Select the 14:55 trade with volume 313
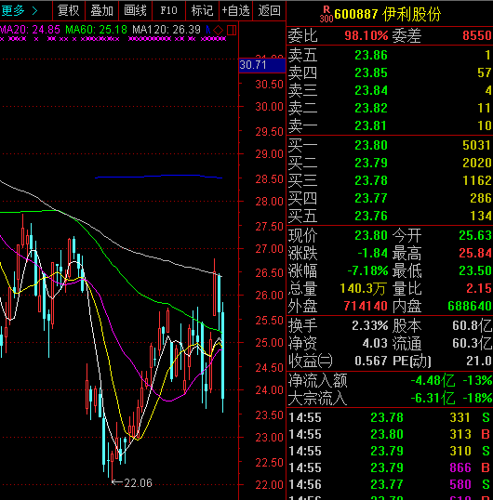This screenshot has height=500, width=493. 390,434
